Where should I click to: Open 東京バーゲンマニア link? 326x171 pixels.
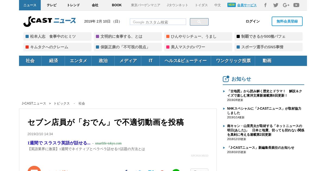coord(146,5)
